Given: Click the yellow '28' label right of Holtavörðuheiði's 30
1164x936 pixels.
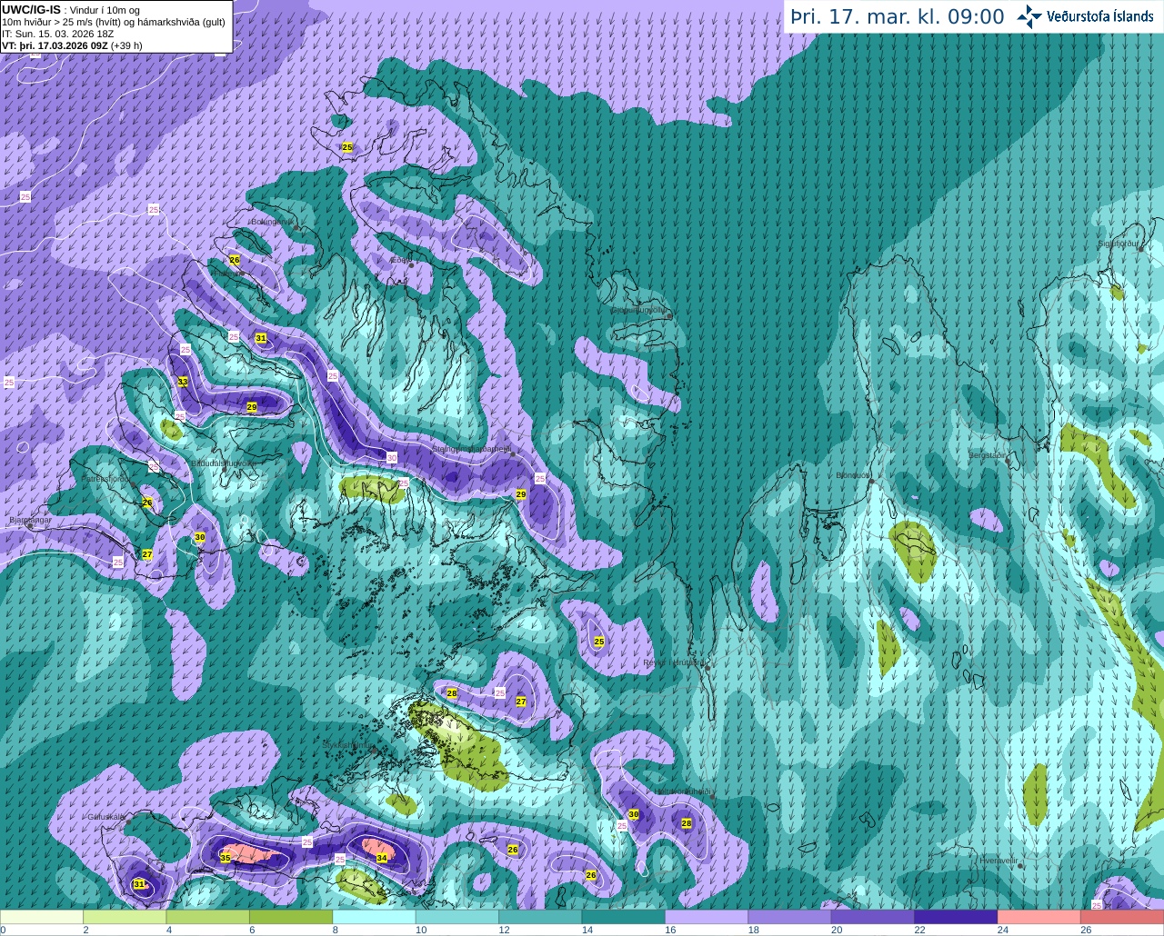Looking at the screenshot, I should click(x=687, y=823).
